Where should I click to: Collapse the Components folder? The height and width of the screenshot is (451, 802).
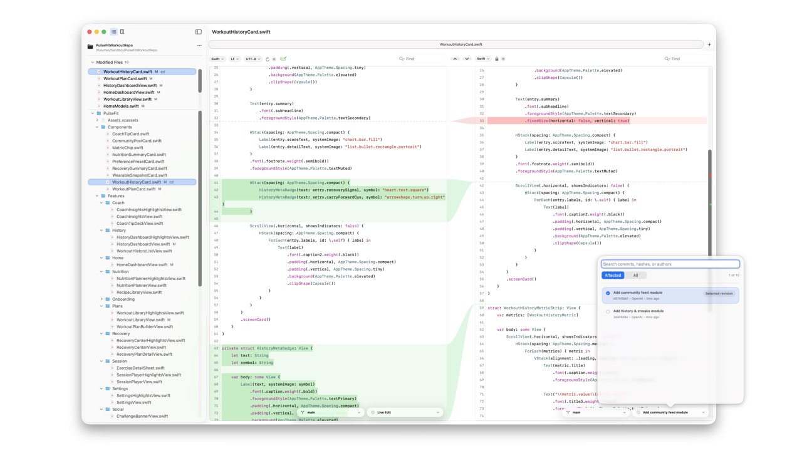97,127
